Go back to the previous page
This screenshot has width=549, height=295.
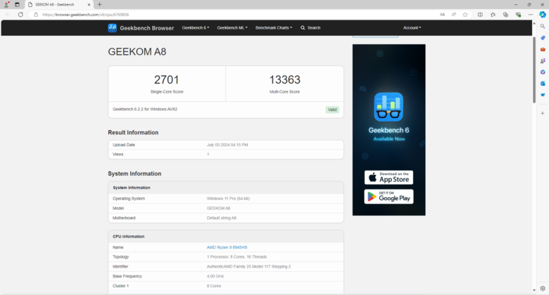8,15
